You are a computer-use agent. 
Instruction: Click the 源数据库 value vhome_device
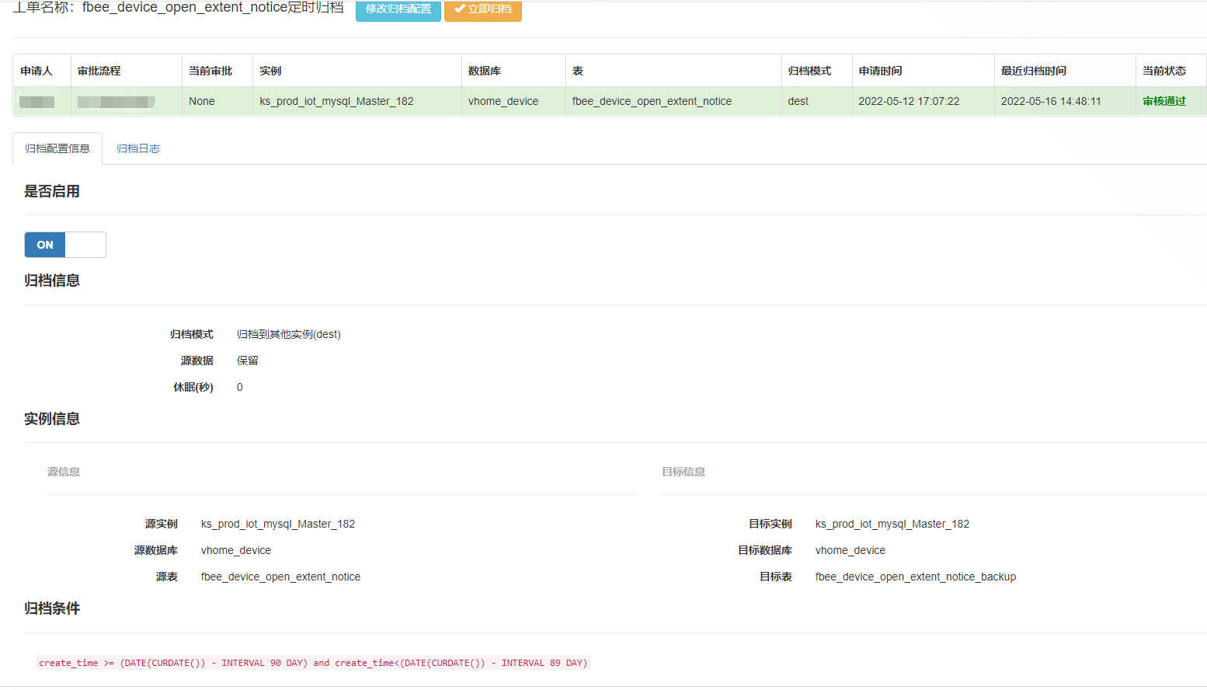[236, 550]
